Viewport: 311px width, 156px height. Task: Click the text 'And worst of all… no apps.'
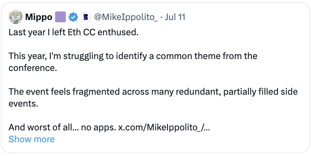click(x=62, y=127)
